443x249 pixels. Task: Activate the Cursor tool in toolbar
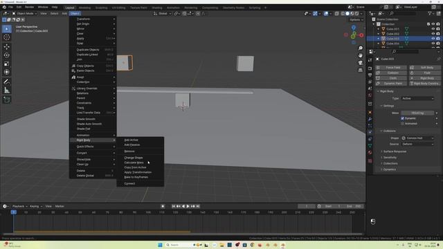[x=7, y=37]
